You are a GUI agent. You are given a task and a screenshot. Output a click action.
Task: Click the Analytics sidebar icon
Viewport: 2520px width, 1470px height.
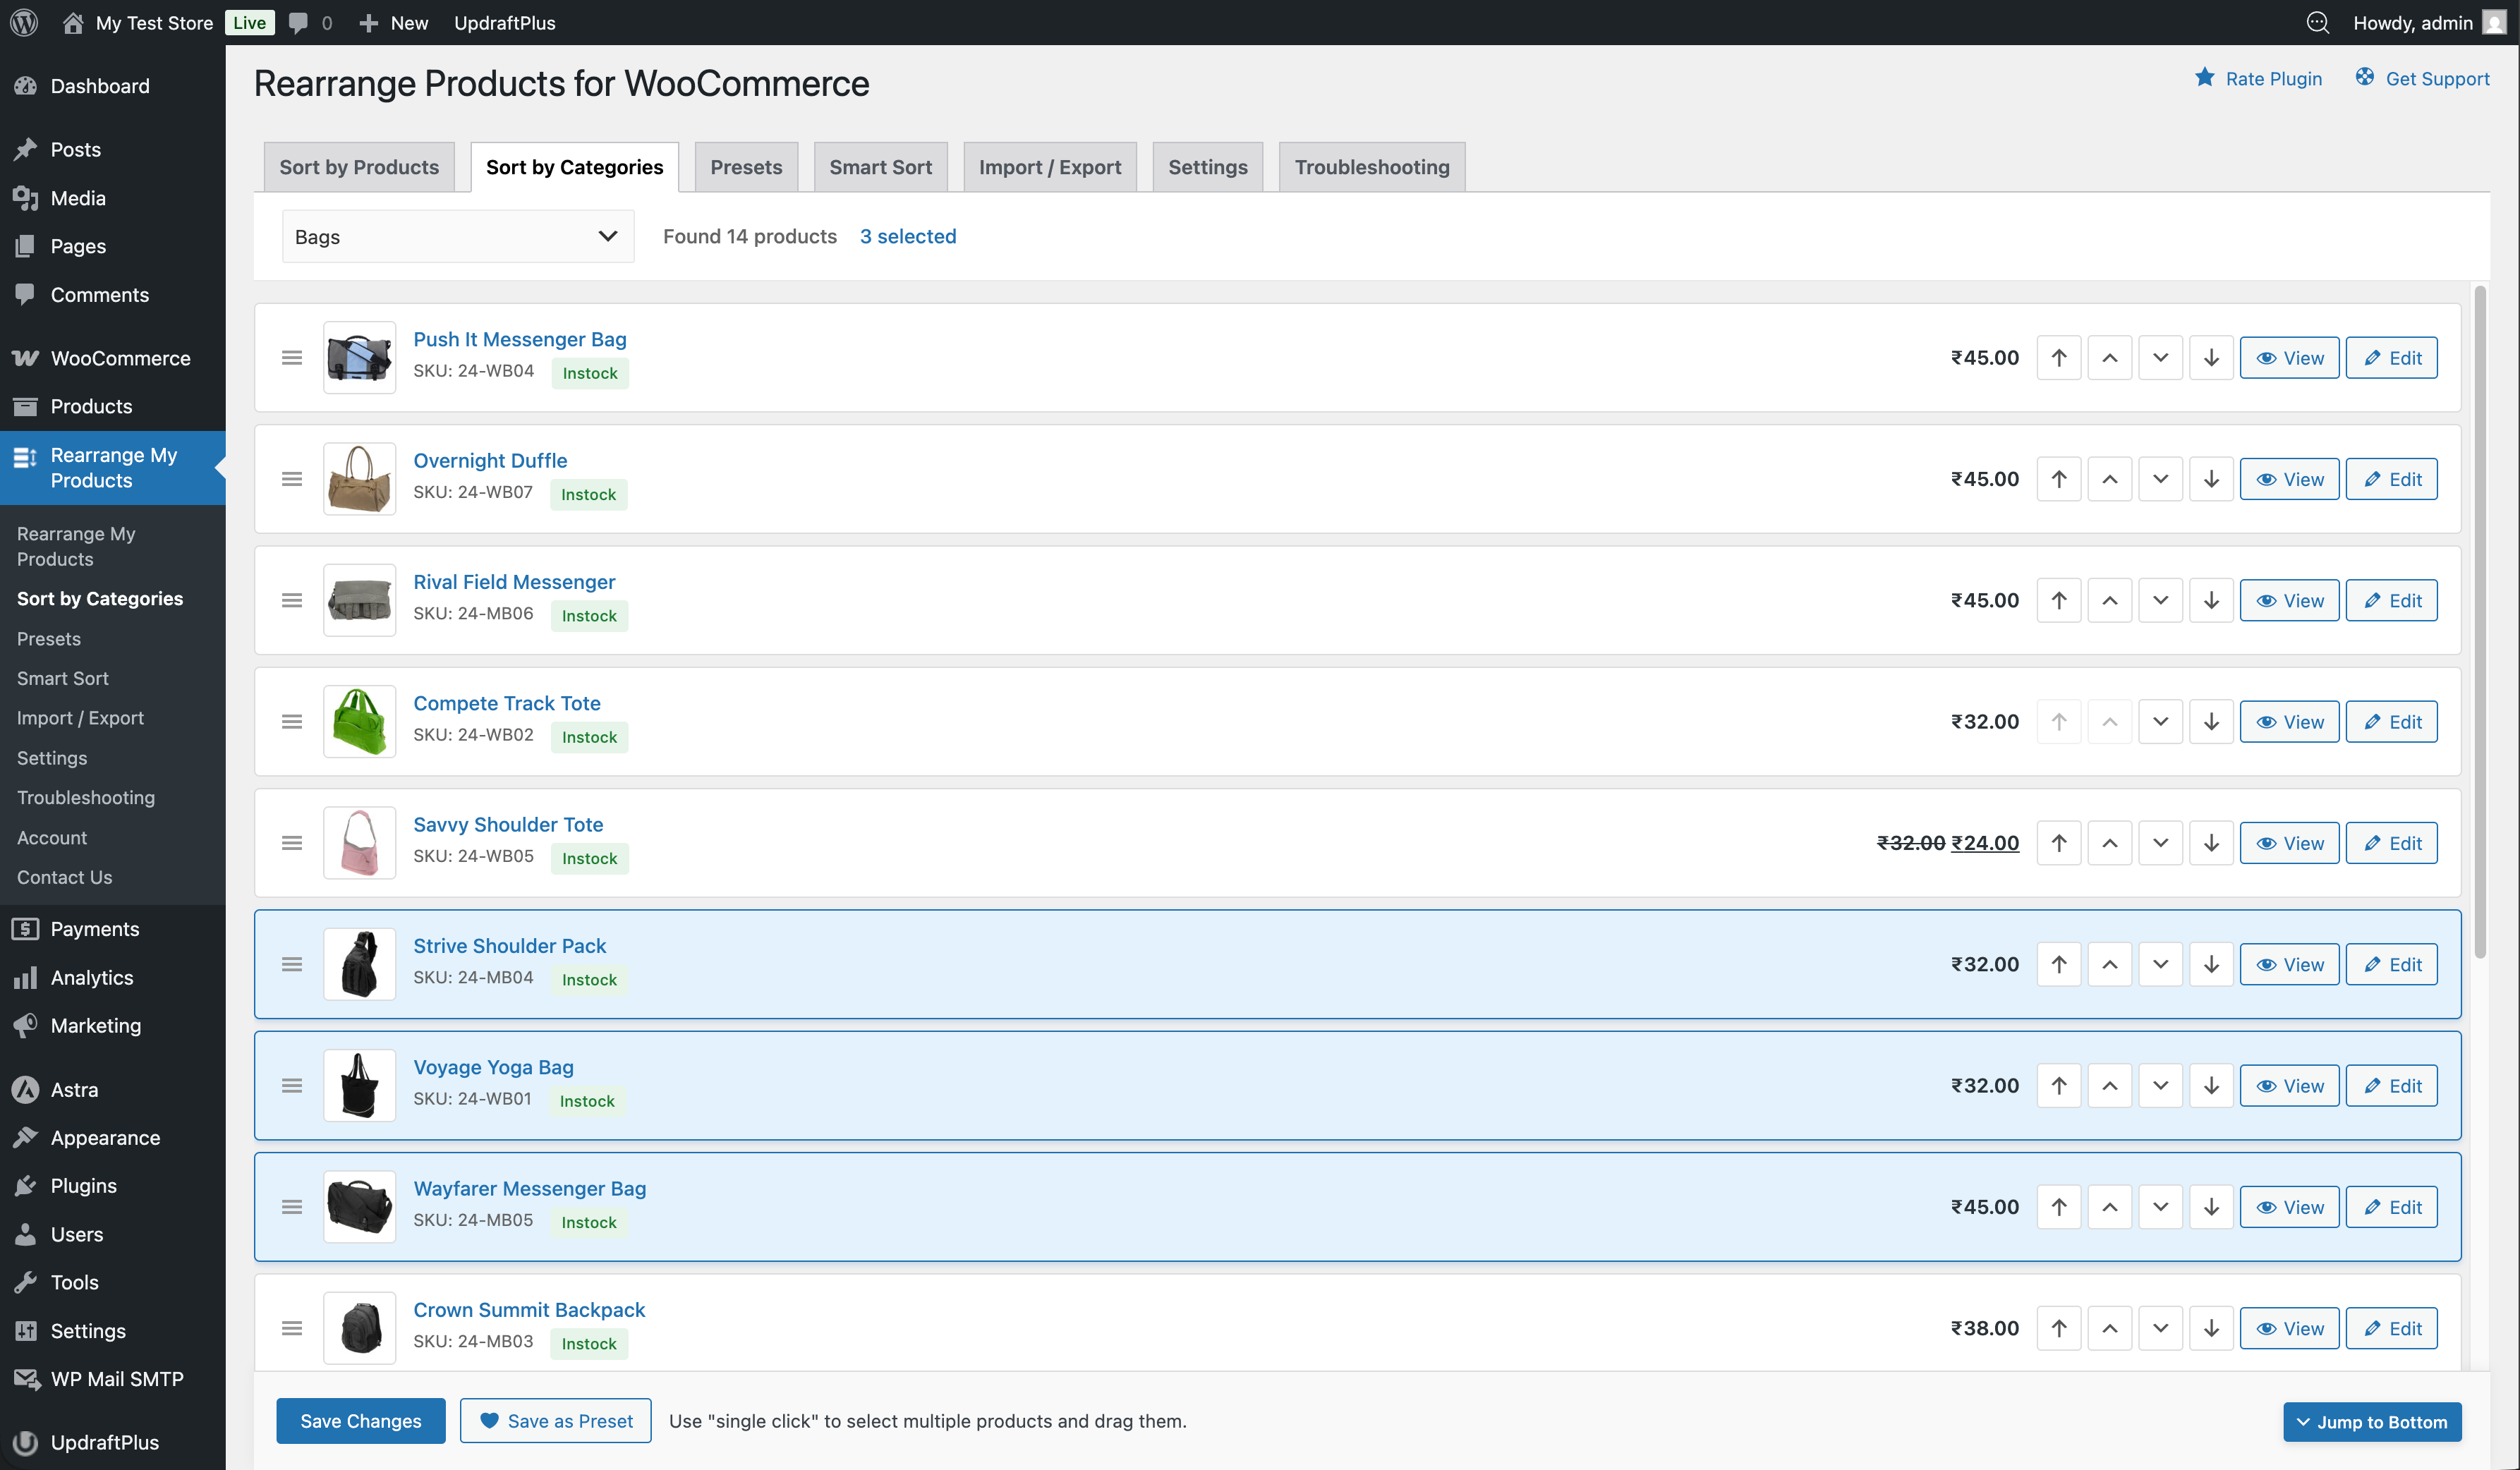(x=25, y=977)
